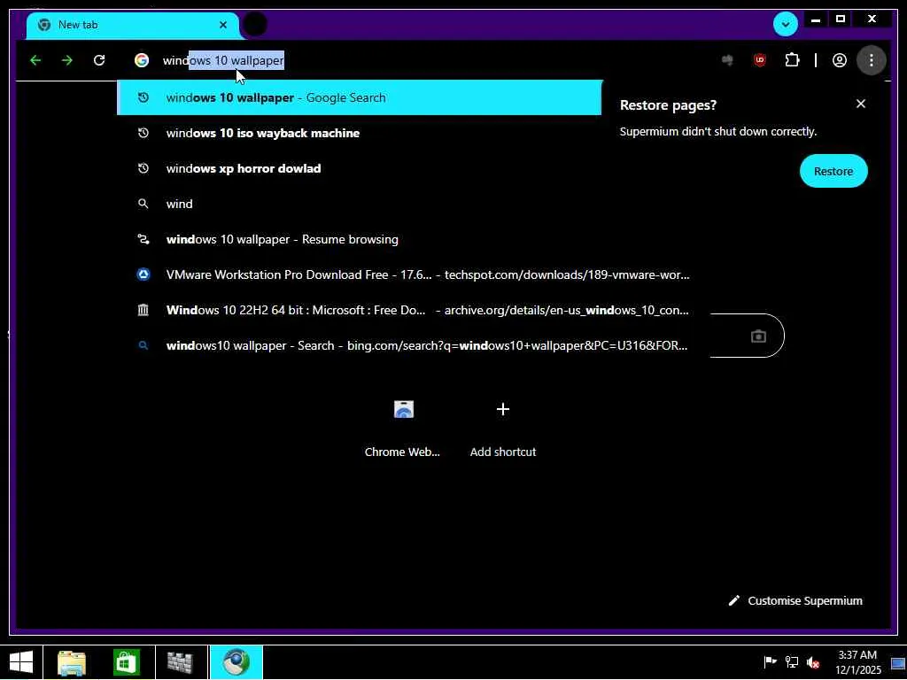Click the Supermium taskbar icon
This screenshot has height=680, width=907.
(236, 662)
